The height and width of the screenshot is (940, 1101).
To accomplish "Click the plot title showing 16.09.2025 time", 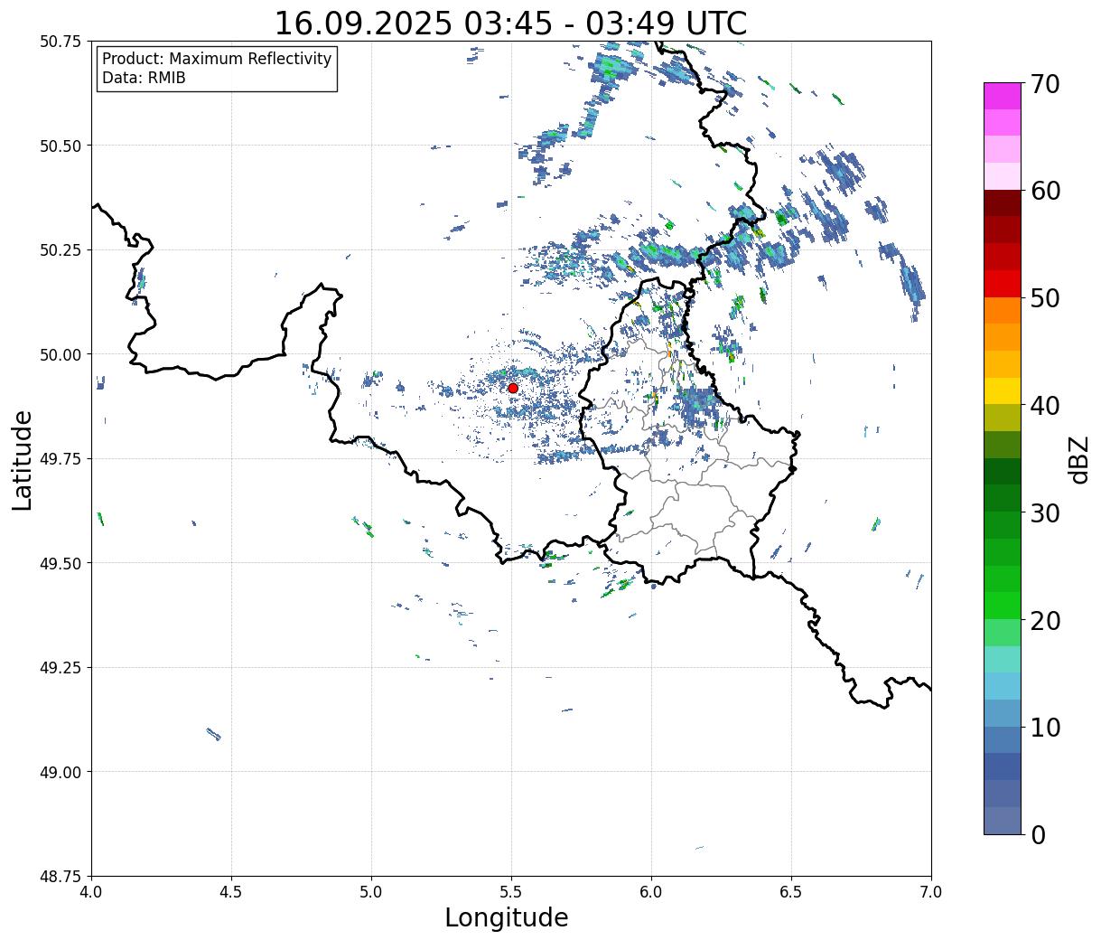I will click(510, 23).
